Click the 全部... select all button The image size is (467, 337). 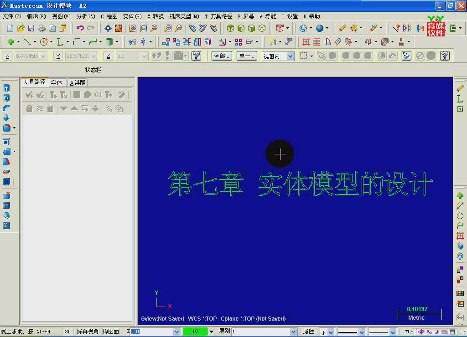[x=222, y=56]
